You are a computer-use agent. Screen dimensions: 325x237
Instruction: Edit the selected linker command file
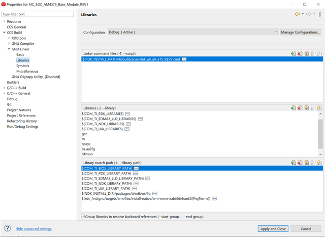[x=306, y=53]
